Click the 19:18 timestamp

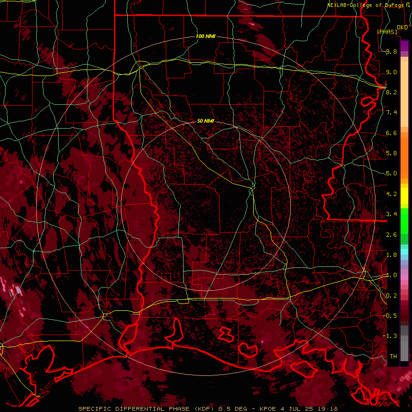click(x=327, y=409)
